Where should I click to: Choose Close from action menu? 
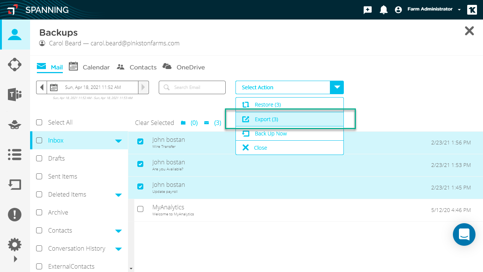click(x=290, y=148)
